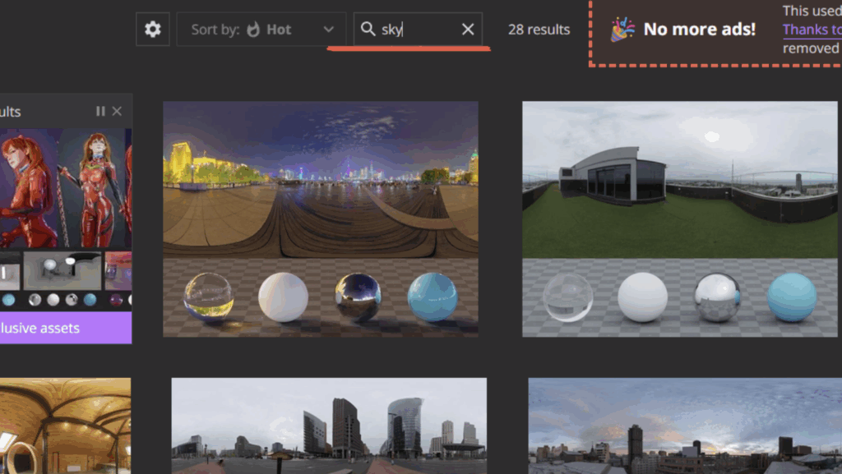Click the exclusive assets purple button

65,328
